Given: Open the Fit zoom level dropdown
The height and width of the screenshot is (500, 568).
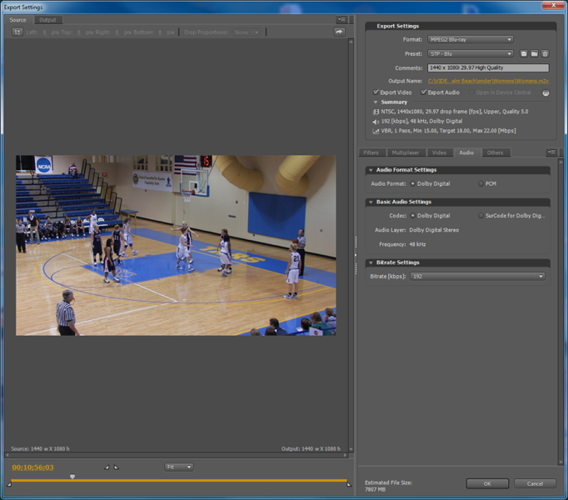Looking at the screenshot, I should pos(179,467).
